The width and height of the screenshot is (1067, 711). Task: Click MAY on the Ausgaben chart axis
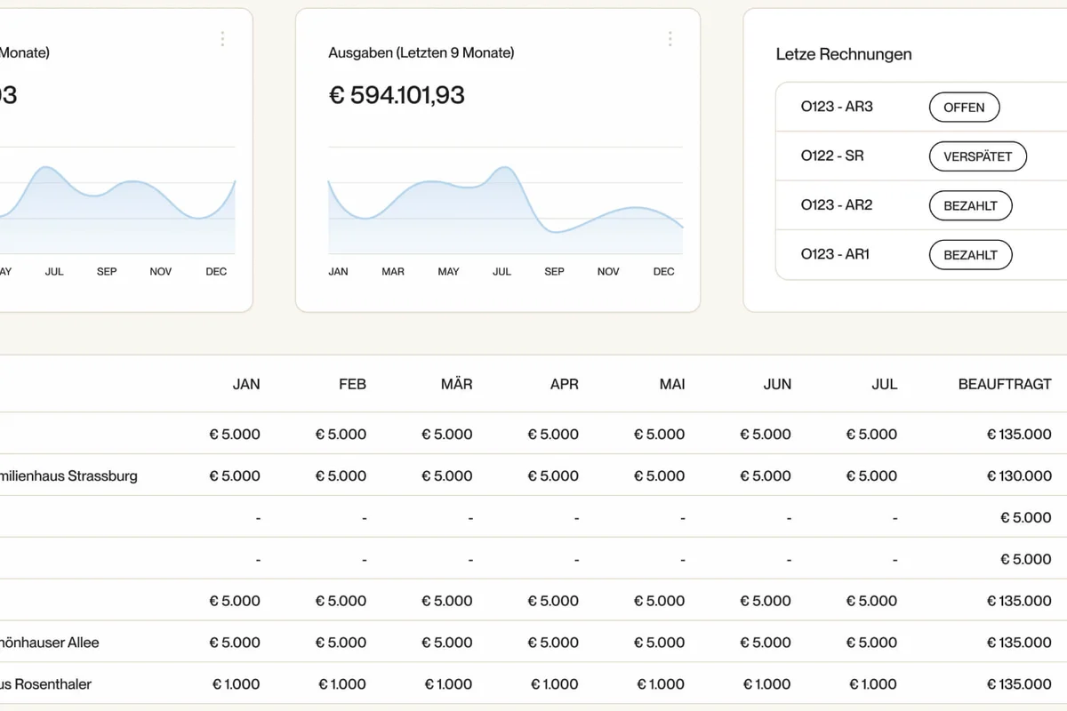coord(448,272)
